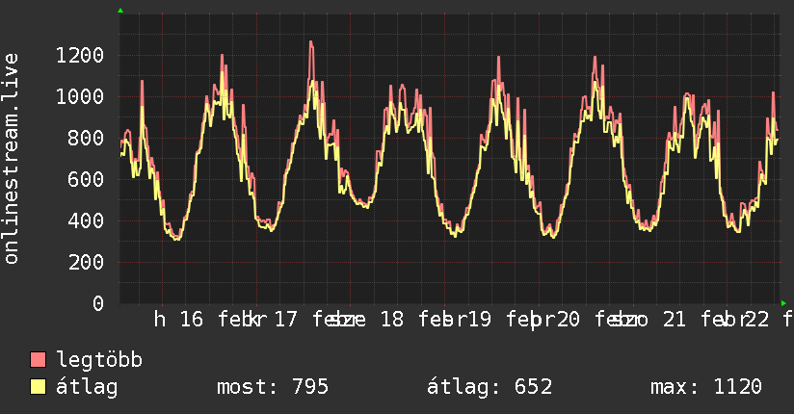Click the 600 y-axis label
The image size is (794, 414).
click(85, 179)
